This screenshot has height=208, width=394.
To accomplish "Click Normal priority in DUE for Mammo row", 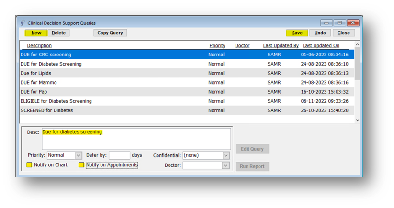I will point(216,82).
